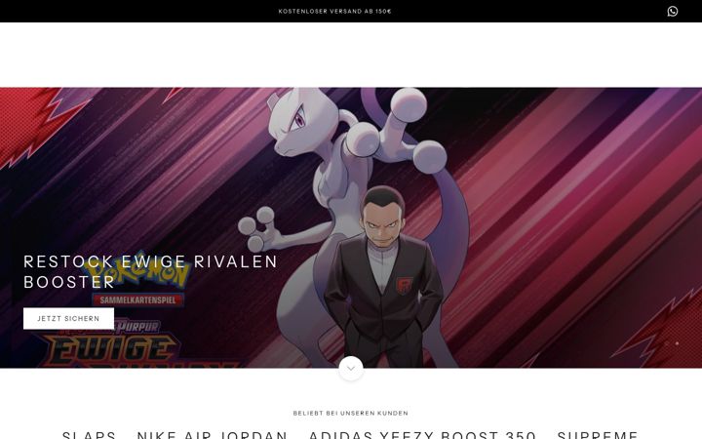
Task: Open the Adidas Yeezy Boost 350 link
Action: [422, 434]
